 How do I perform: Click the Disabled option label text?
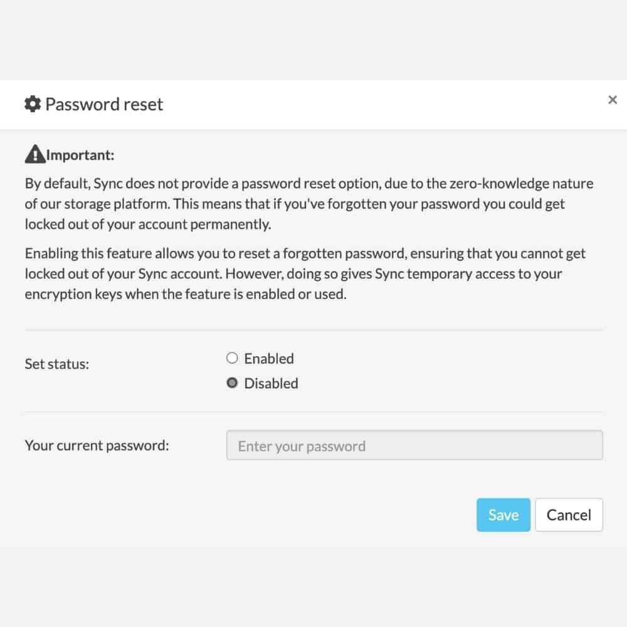tap(271, 384)
